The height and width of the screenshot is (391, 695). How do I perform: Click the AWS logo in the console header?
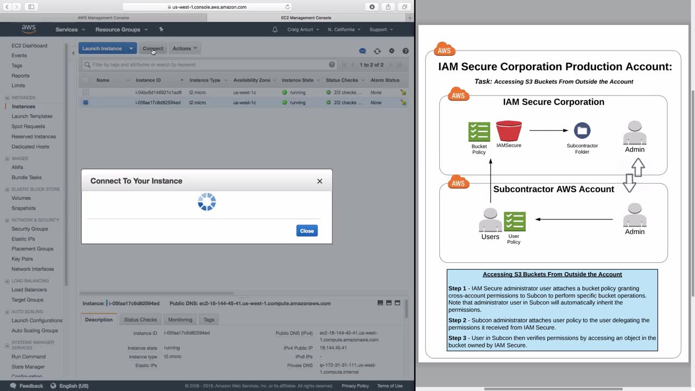pyautogui.click(x=29, y=29)
